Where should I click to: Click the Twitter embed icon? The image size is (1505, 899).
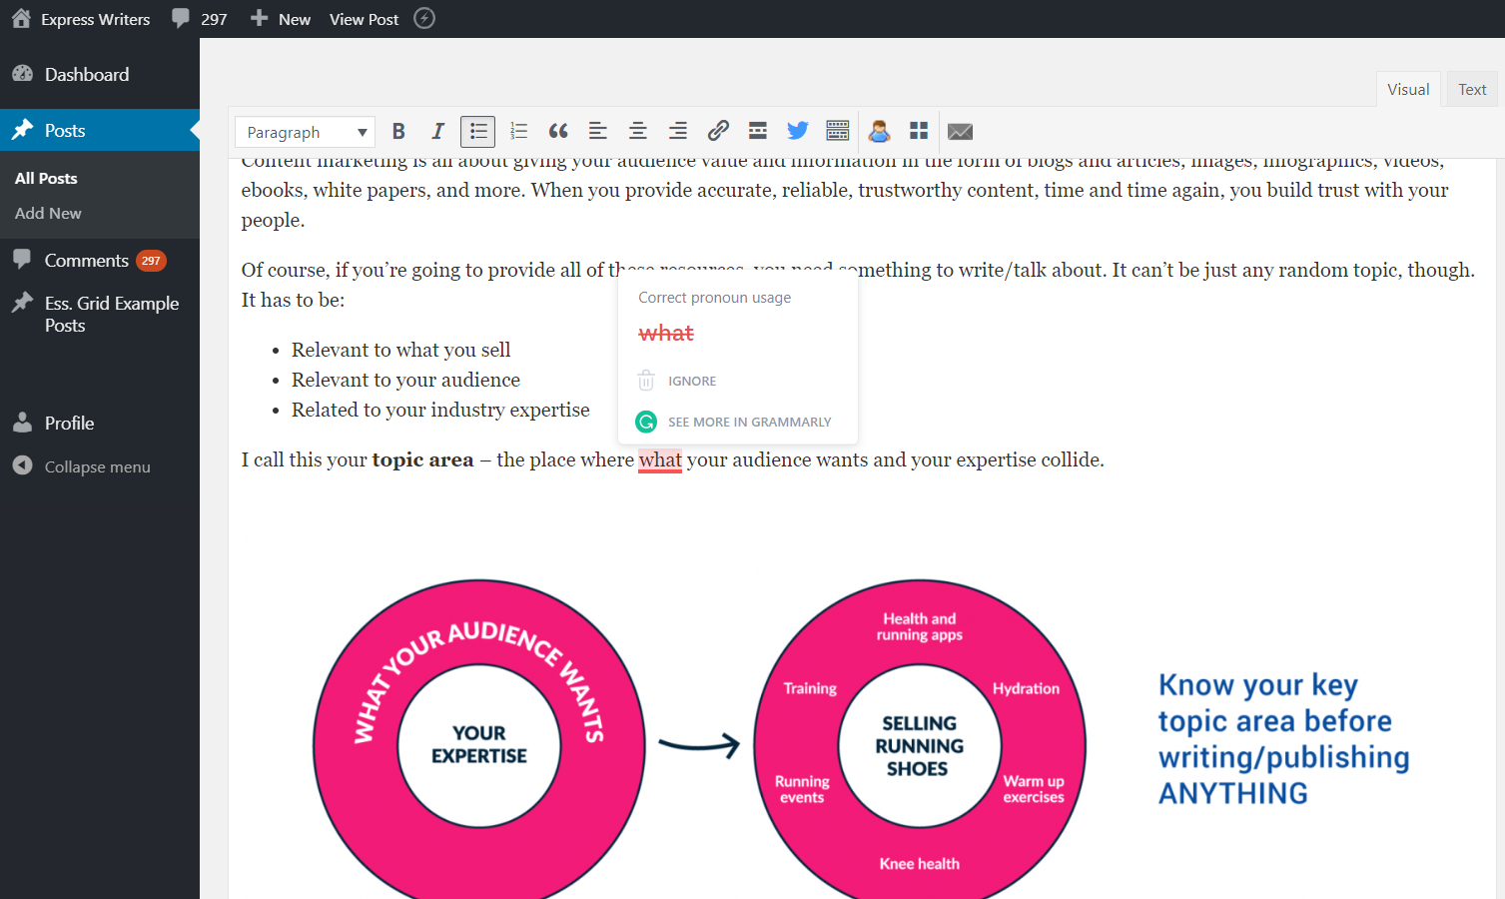tap(797, 131)
